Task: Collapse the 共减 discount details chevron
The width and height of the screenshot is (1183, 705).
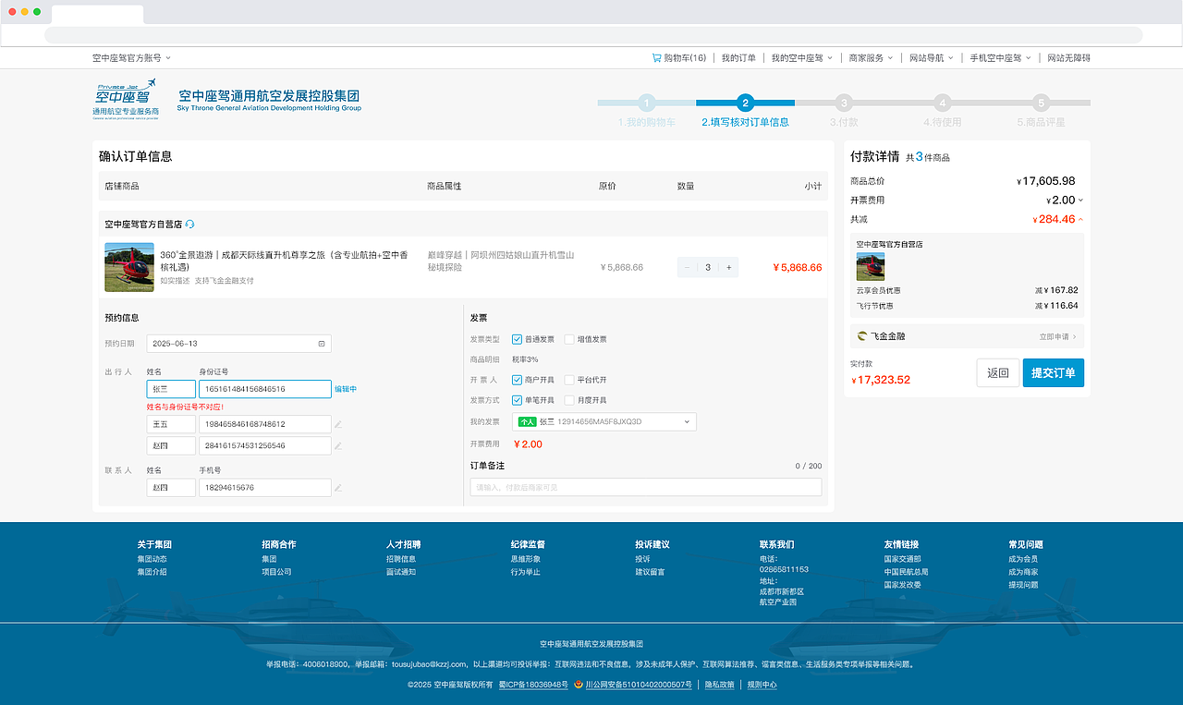Action: click(x=1079, y=219)
